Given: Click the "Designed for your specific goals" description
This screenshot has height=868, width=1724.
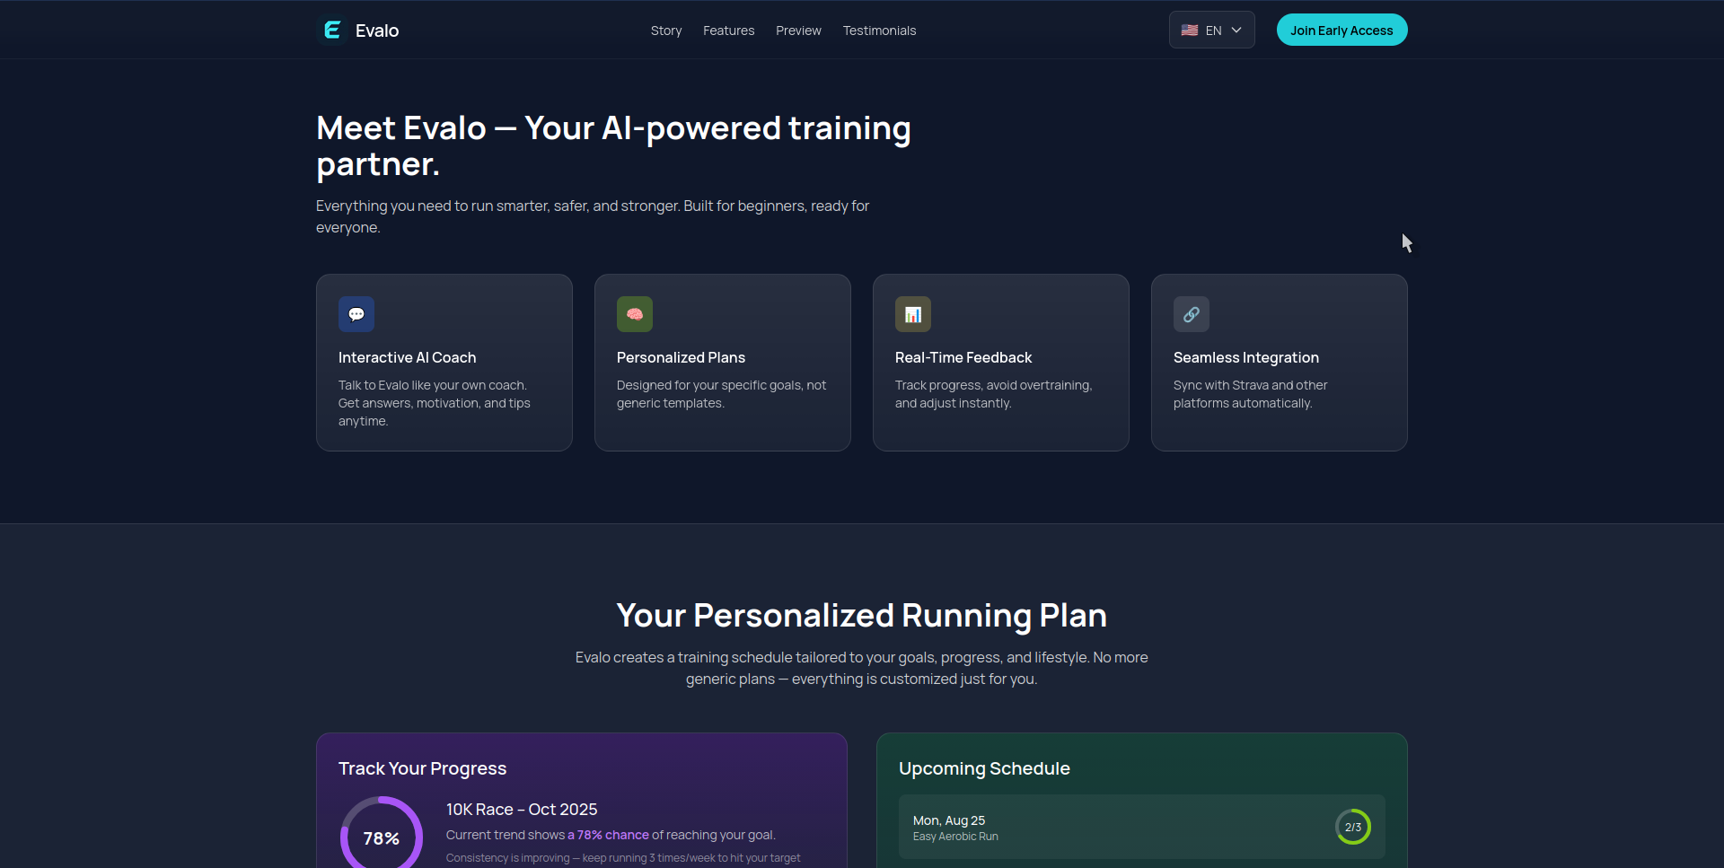Looking at the screenshot, I should (x=722, y=394).
